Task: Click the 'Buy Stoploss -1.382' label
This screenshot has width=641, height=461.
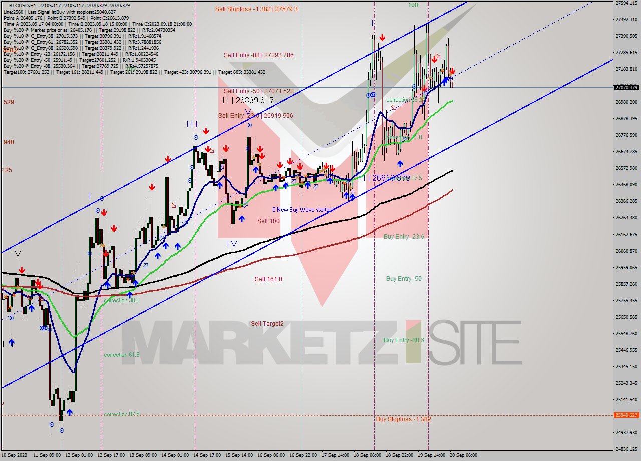Action: [403, 419]
